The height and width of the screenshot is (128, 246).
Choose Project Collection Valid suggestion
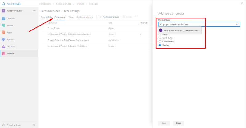180,30
